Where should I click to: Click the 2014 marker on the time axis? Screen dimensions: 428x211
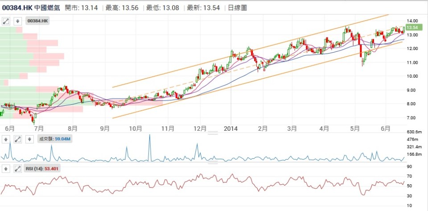[x=231, y=128]
